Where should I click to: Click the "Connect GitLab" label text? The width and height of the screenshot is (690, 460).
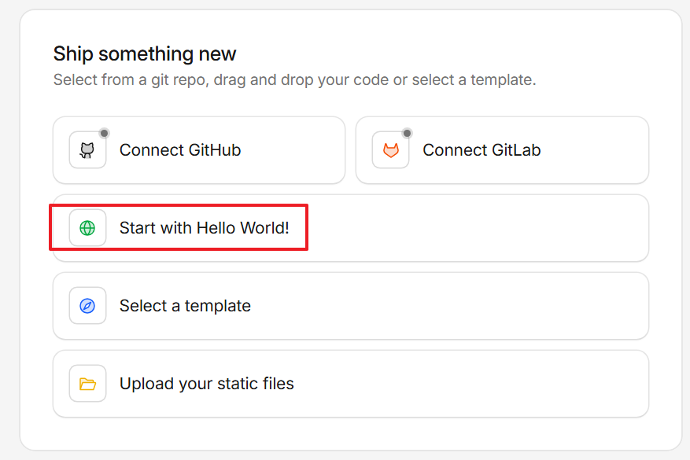[x=482, y=149]
